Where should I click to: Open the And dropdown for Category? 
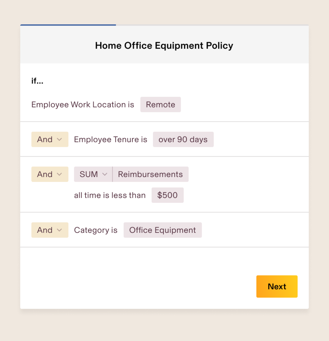click(x=50, y=230)
